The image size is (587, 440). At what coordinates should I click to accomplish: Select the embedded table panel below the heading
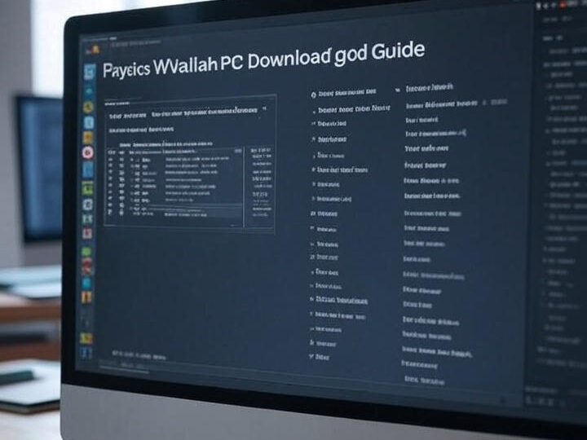pos(190,164)
